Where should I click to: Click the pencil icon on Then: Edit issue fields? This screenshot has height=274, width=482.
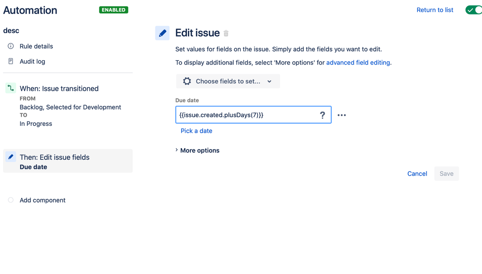click(11, 157)
